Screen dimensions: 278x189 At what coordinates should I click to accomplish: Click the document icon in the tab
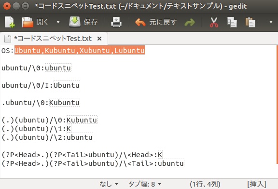[x=8, y=39]
